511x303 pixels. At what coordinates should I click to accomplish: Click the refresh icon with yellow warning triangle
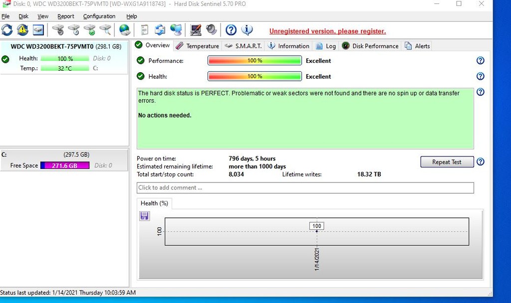(x=22, y=30)
